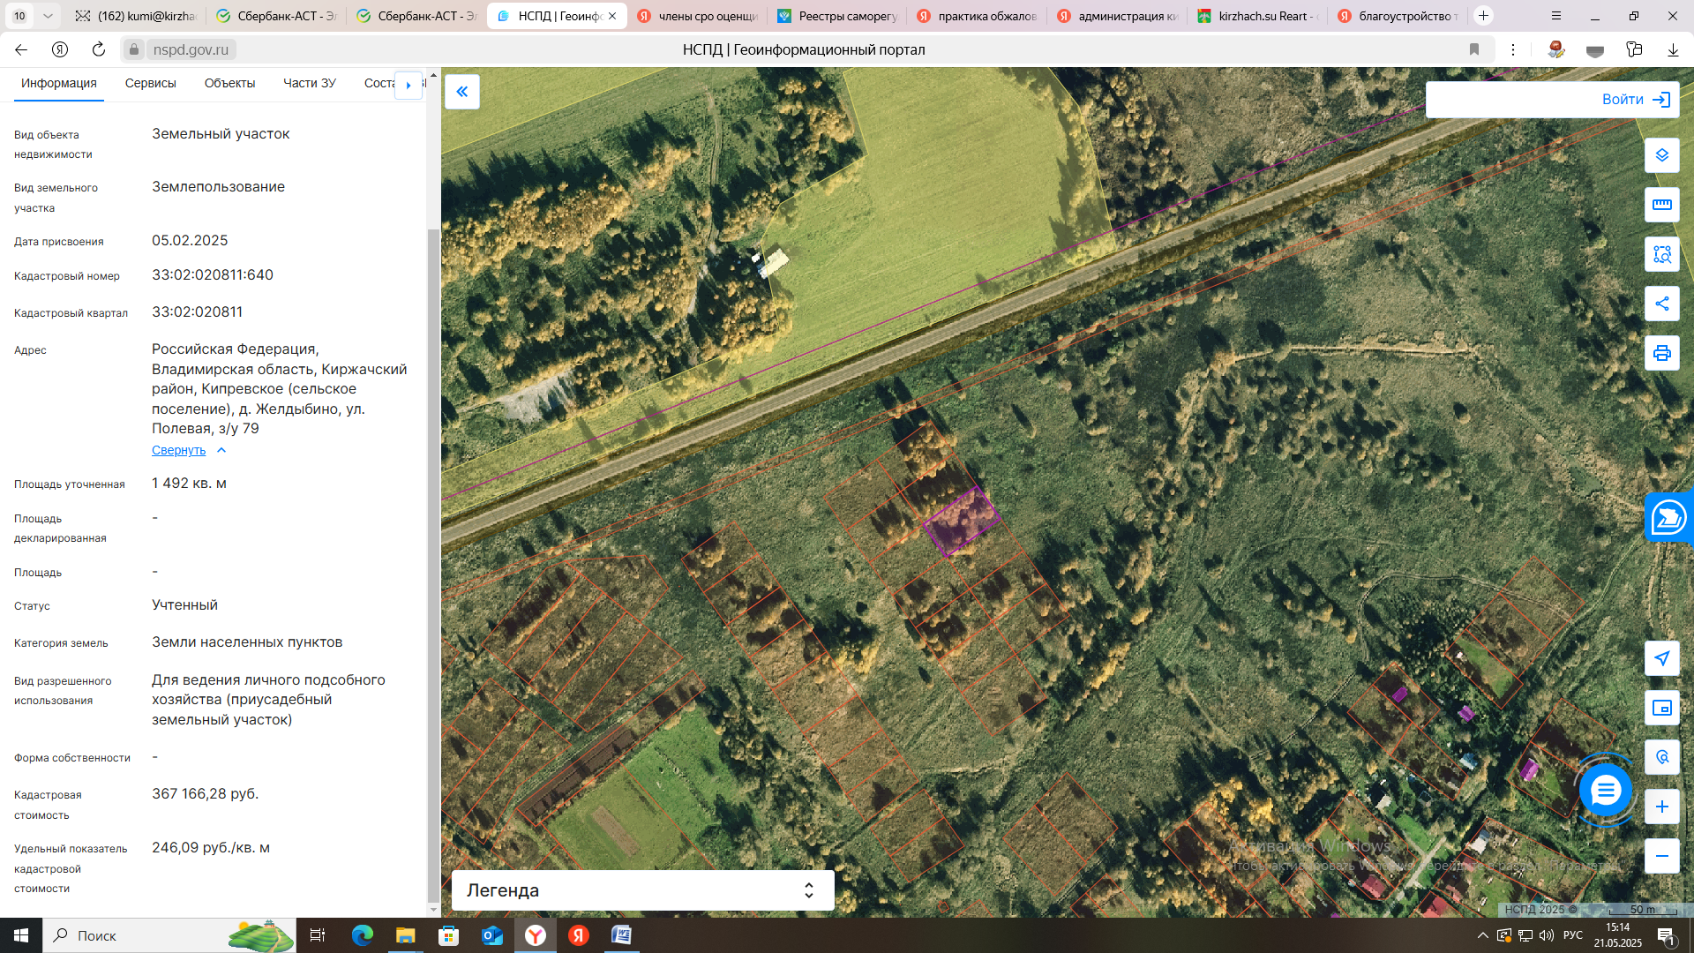The width and height of the screenshot is (1694, 953).
Task: Open the Части ЗУ tab
Action: point(309,83)
